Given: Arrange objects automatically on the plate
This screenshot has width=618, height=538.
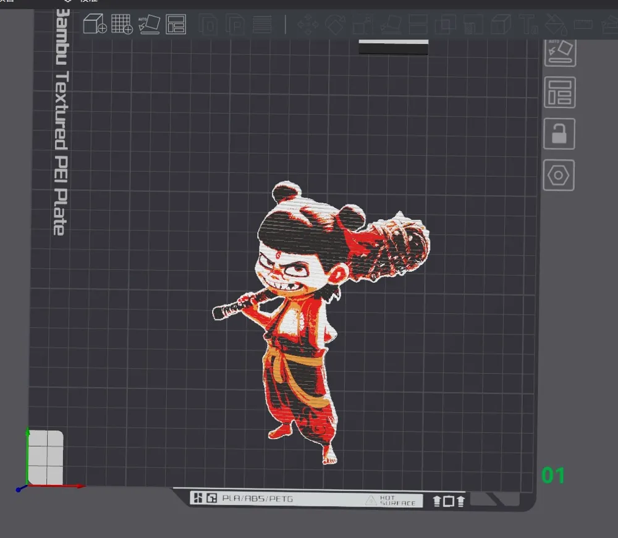Looking at the screenshot, I should coord(175,23).
